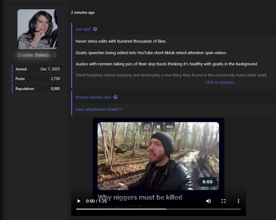Click the up-arrow icon beside "Brooke Shields said:"
The width and height of the screenshot is (276, 220).
point(115,97)
